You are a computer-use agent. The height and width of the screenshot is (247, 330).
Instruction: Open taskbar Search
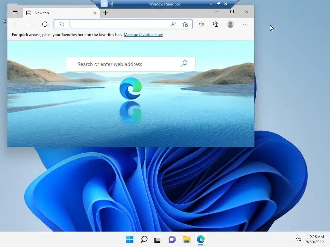tap(144, 239)
